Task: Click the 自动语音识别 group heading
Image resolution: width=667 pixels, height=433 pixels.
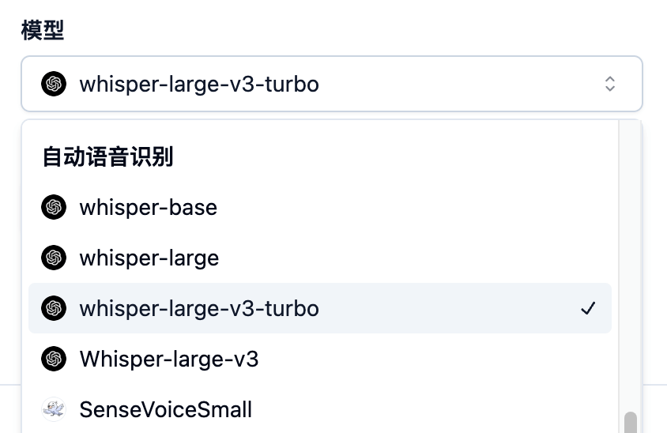Action: [x=107, y=157]
